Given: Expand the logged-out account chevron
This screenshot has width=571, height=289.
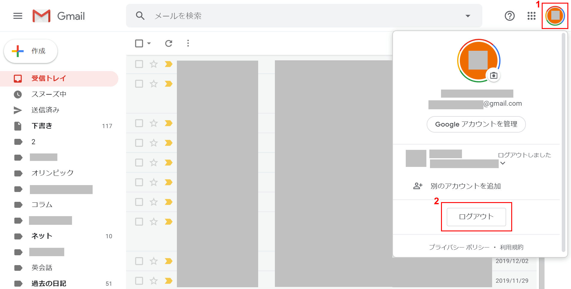Looking at the screenshot, I should pos(503,163).
